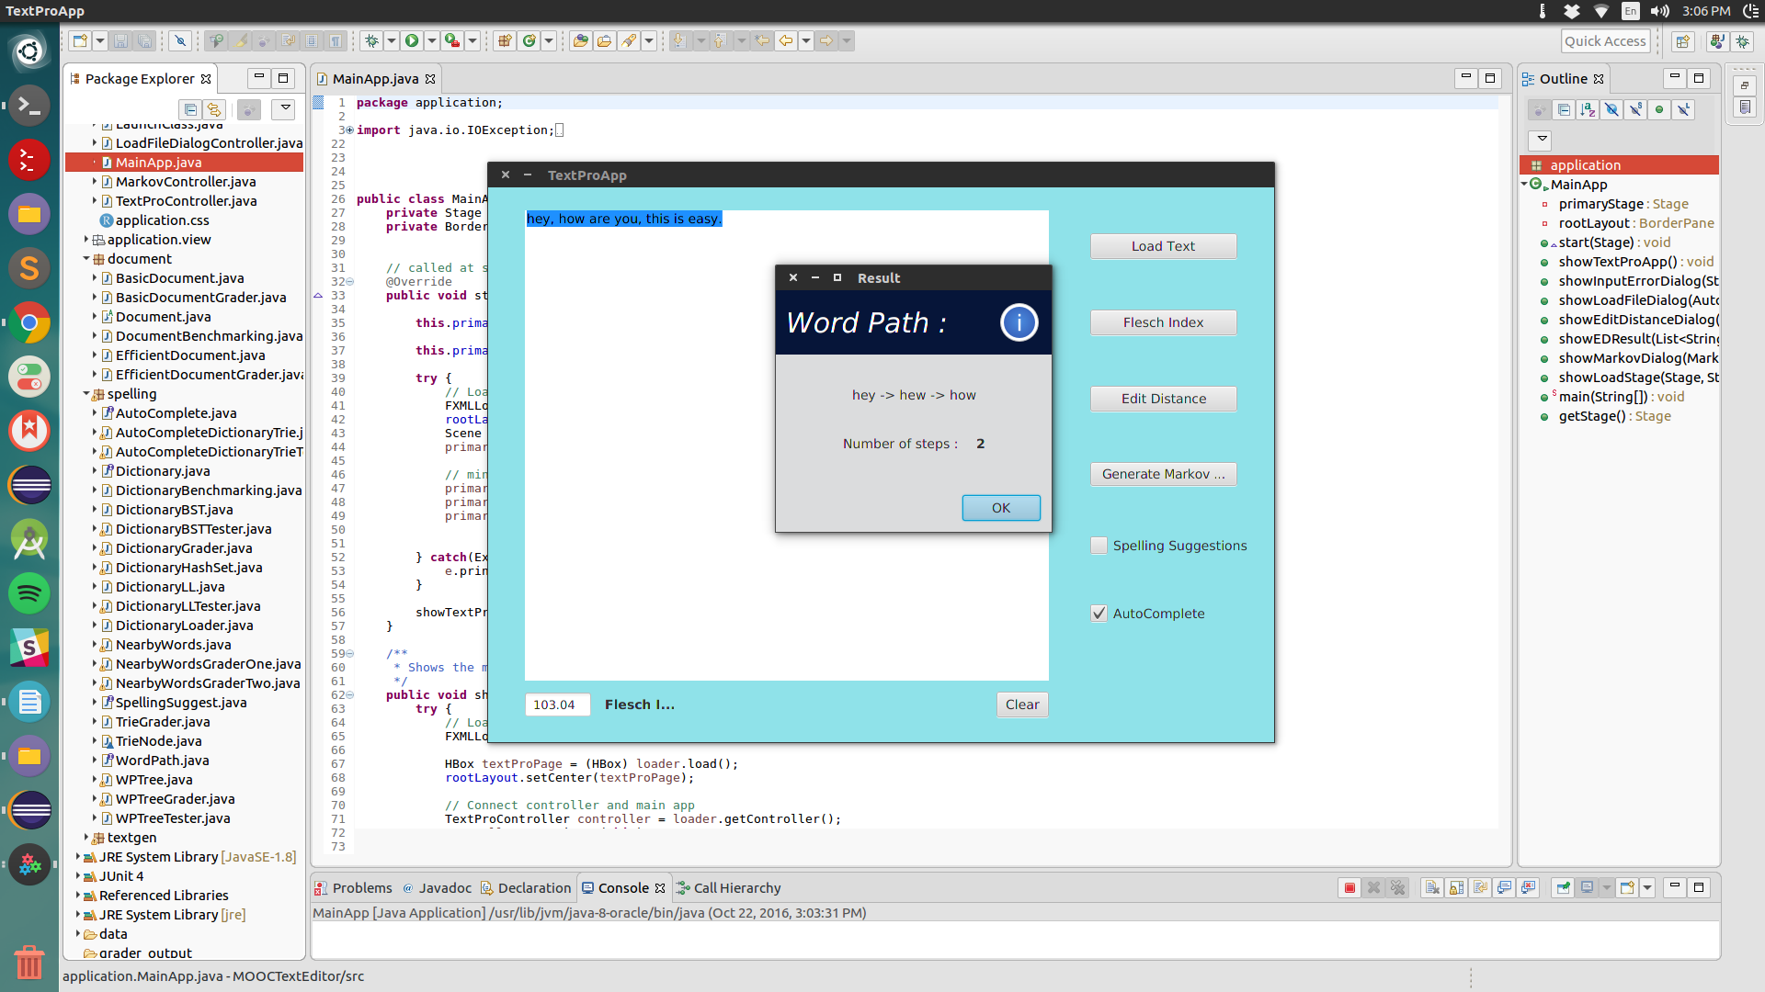Click the Flesch Index button
This screenshot has height=992, width=1765.
point(1163,322)
